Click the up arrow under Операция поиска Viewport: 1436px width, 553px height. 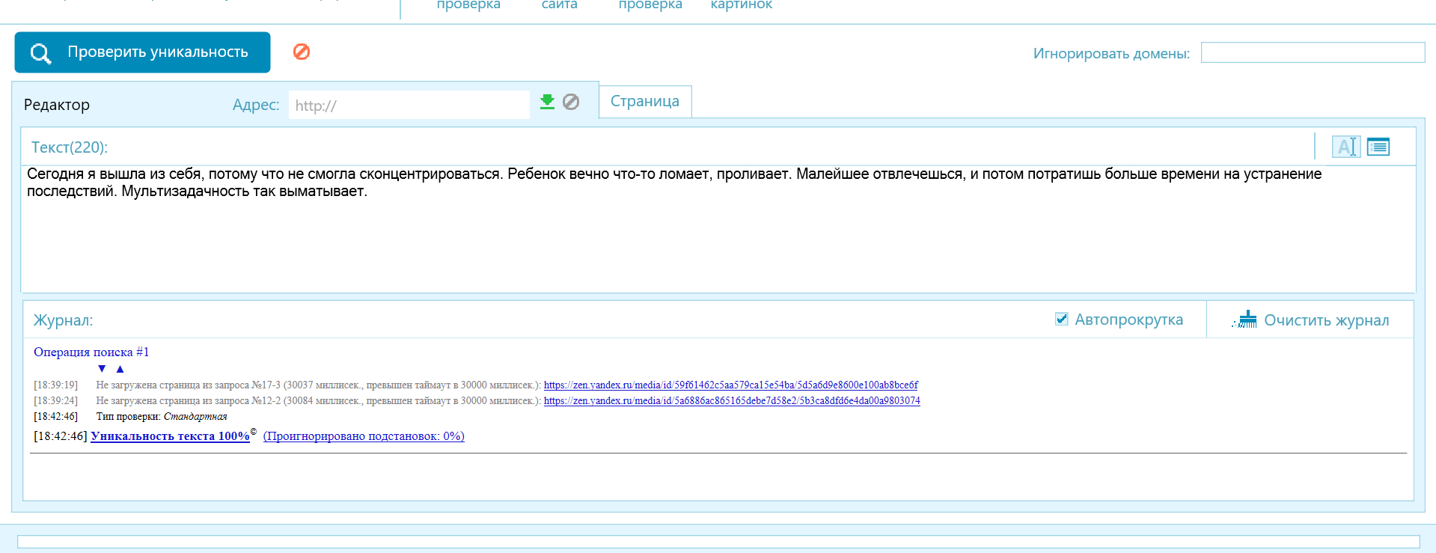120,368
